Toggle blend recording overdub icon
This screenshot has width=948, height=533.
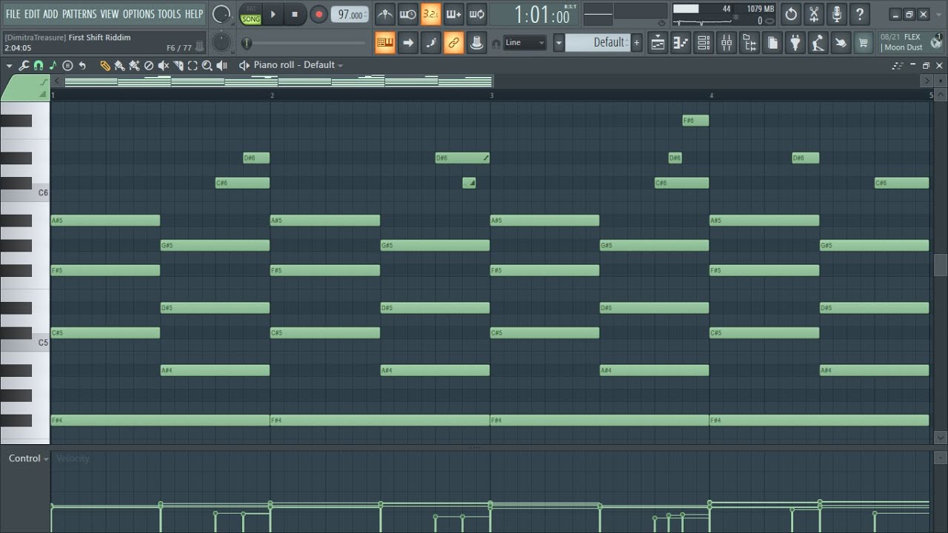(x=453, y=14)
